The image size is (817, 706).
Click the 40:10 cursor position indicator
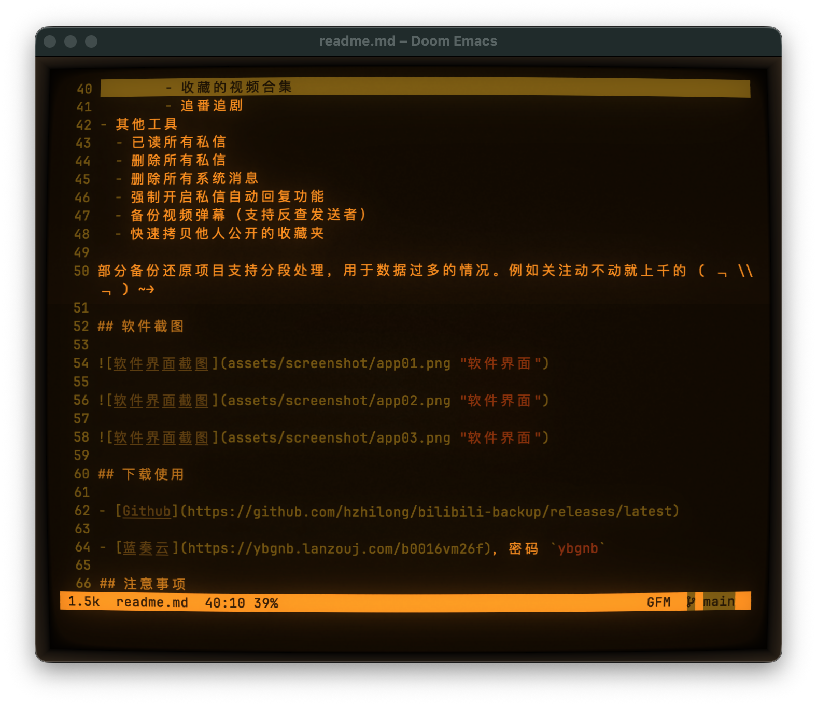(x=224, y=603)
